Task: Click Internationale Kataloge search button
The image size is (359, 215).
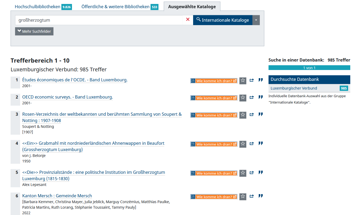Action: (222, 20)
